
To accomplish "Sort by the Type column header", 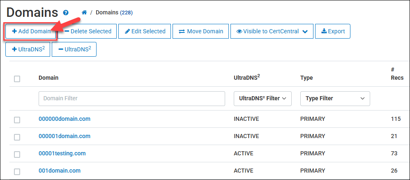I will pyautogui.click(x=306, y=78).
